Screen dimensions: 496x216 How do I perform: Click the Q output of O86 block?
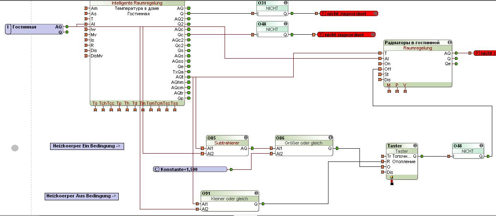(337, 148)
